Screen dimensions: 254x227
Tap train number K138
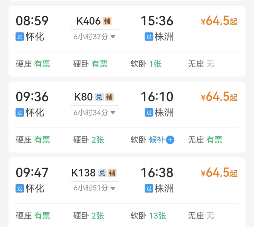pos(84,173)
